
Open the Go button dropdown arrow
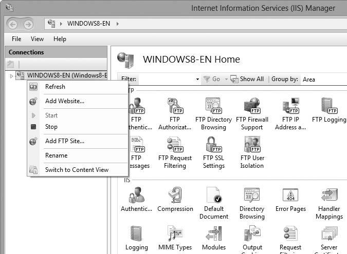226,80
